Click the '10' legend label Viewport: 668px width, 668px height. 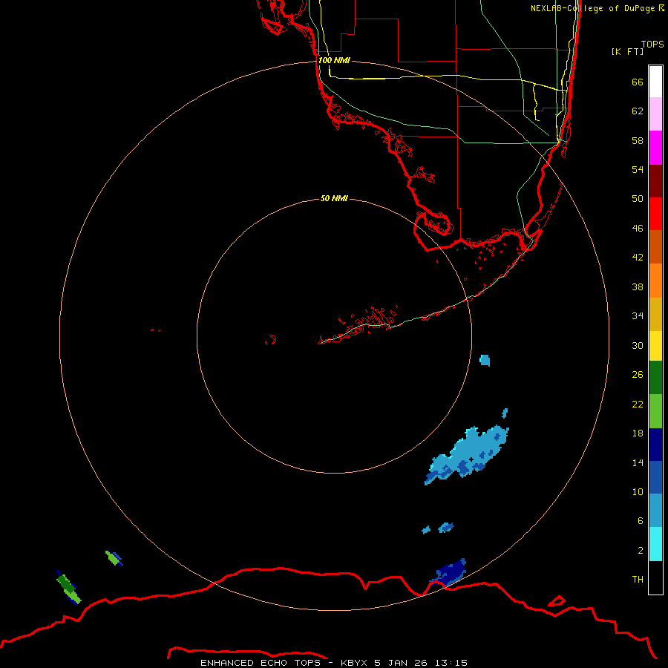pos(638,492)
